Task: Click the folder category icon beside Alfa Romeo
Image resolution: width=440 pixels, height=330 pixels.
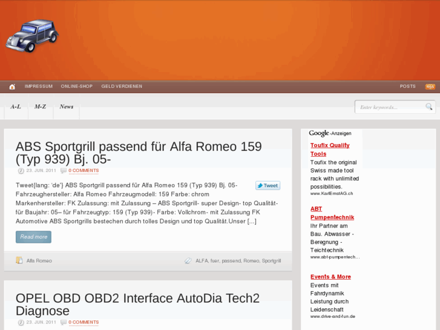Action: pyautogui.click(x=19, y=260)
